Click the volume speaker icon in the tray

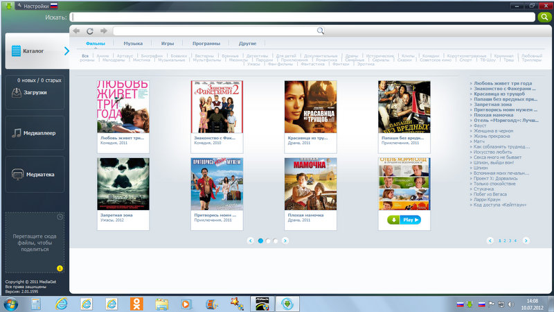pyautogui.click(x=510, y=304)
